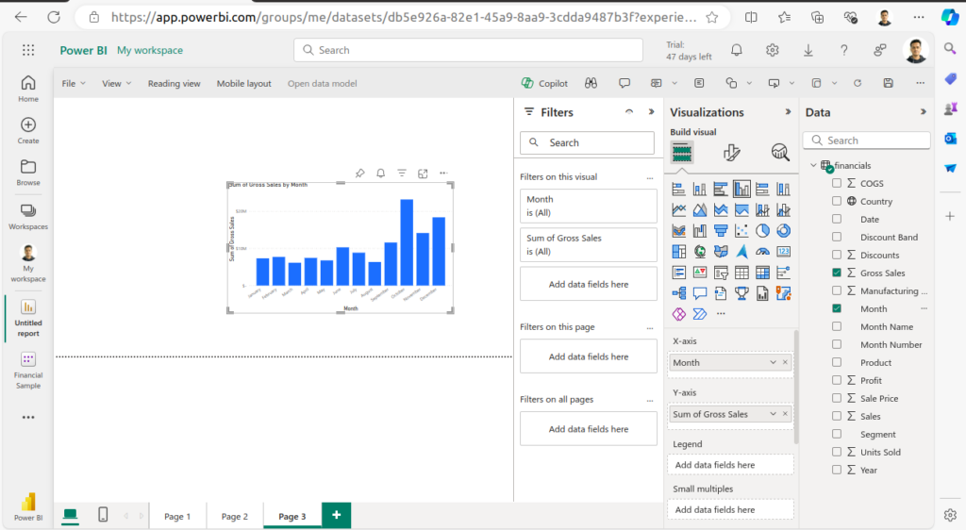Viewport: 966px width, 530px height.
Task: Open Focus mode on the chart
Action: 423,174
